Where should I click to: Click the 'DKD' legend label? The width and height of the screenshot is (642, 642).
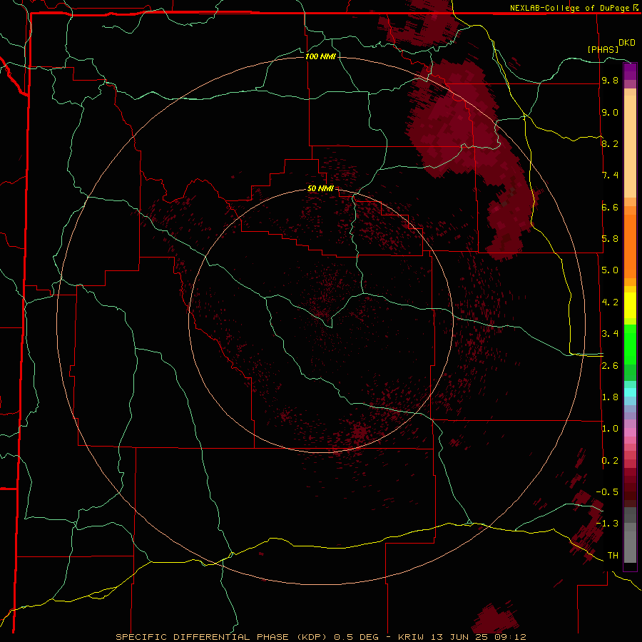click(x=627, y=43)
